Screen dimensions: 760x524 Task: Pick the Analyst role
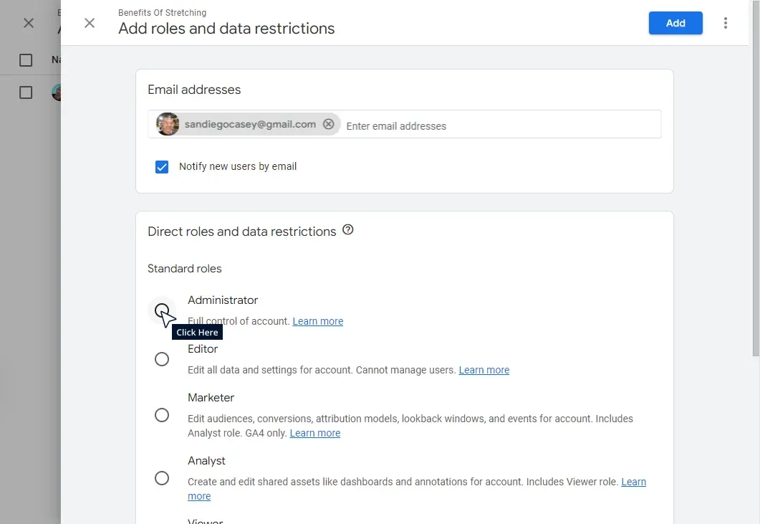(x=162, y=478)
